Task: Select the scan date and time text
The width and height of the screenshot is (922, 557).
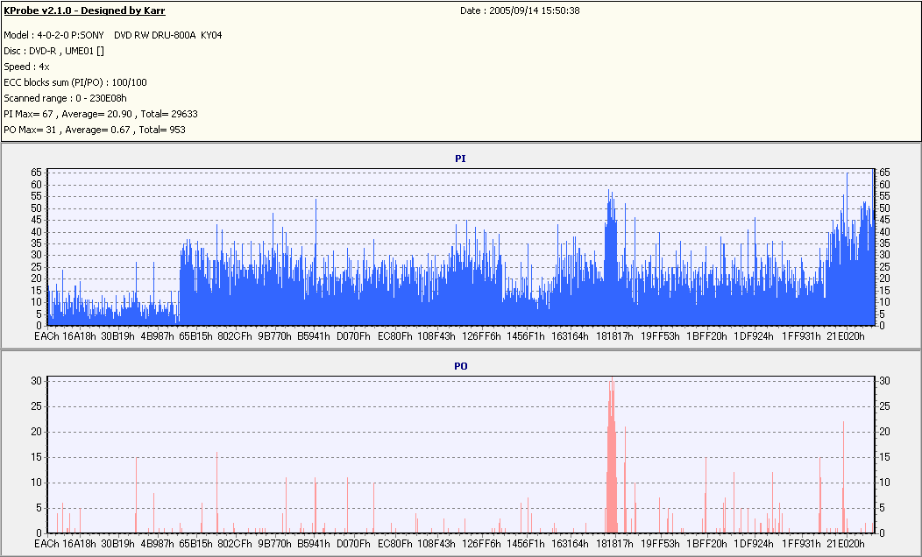Action: 520,11
